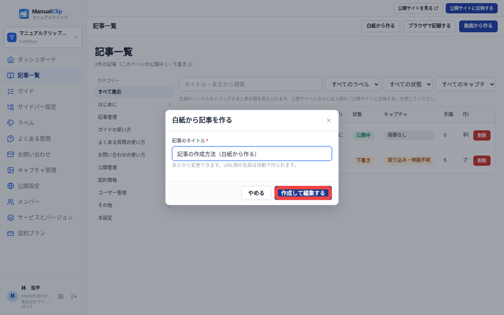Screen dimensions: 504x315
Task: Click the ガイド list icon
Action: [11, 91]
